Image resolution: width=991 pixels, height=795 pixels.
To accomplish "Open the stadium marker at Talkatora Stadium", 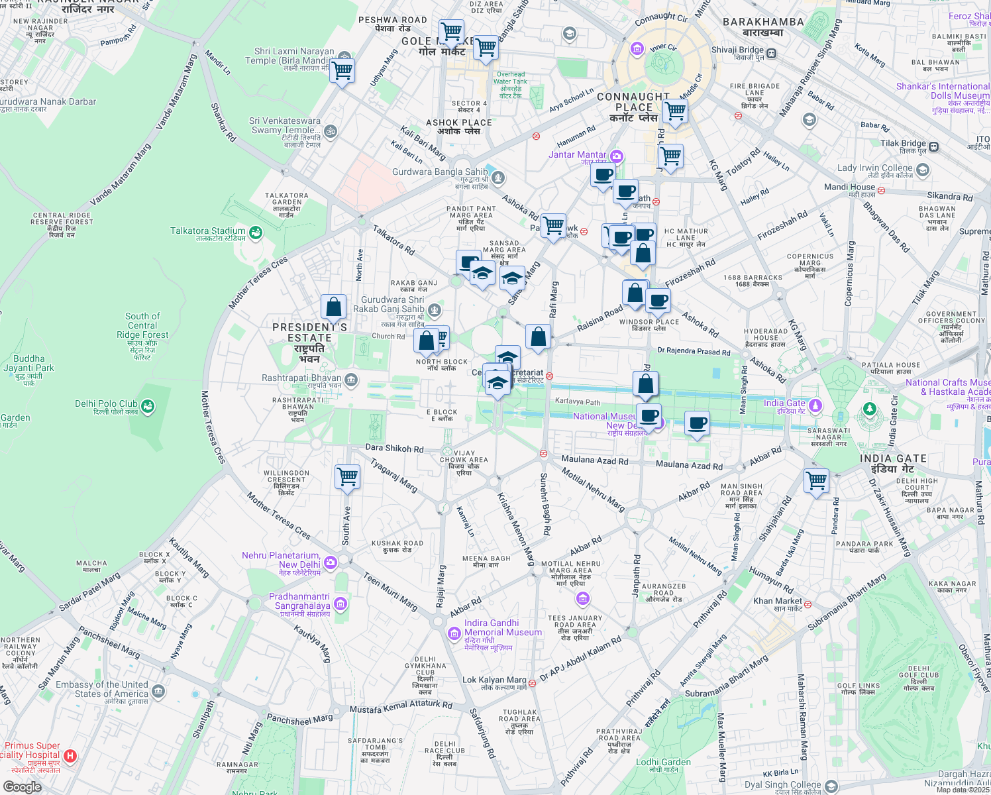I will [x=255, y=233].
